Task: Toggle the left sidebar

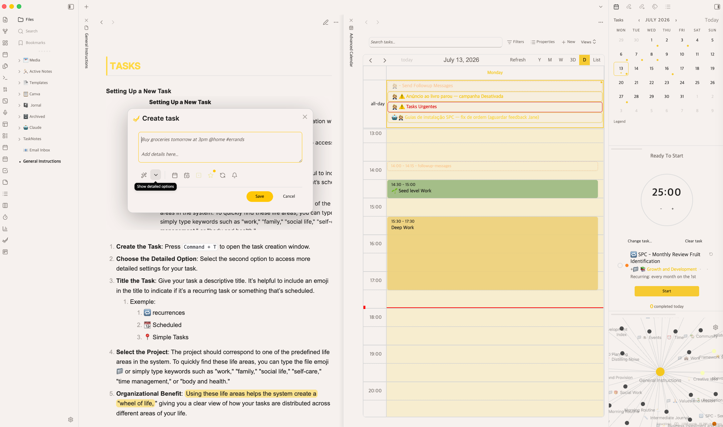Action: tap(71, 6)
